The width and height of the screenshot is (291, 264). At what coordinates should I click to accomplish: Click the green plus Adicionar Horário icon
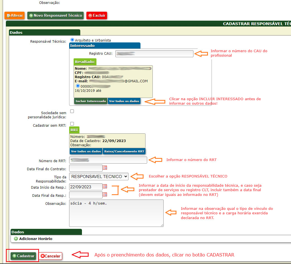click(x=16, y=239)
